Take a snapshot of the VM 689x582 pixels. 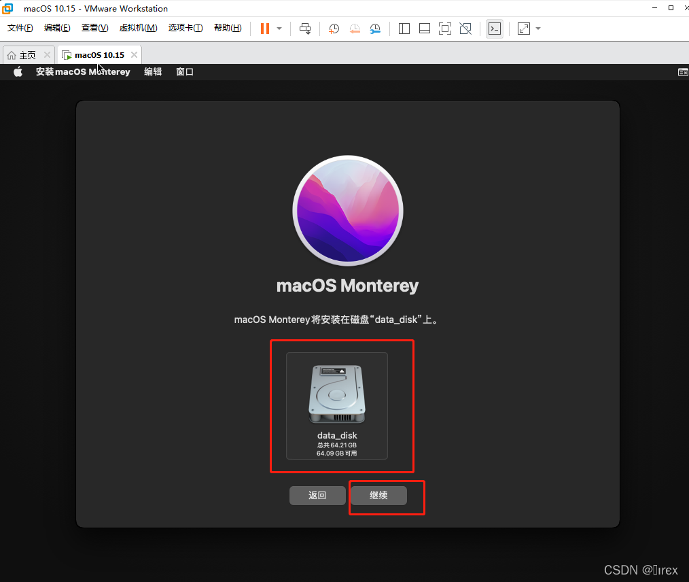pos(334,29)
